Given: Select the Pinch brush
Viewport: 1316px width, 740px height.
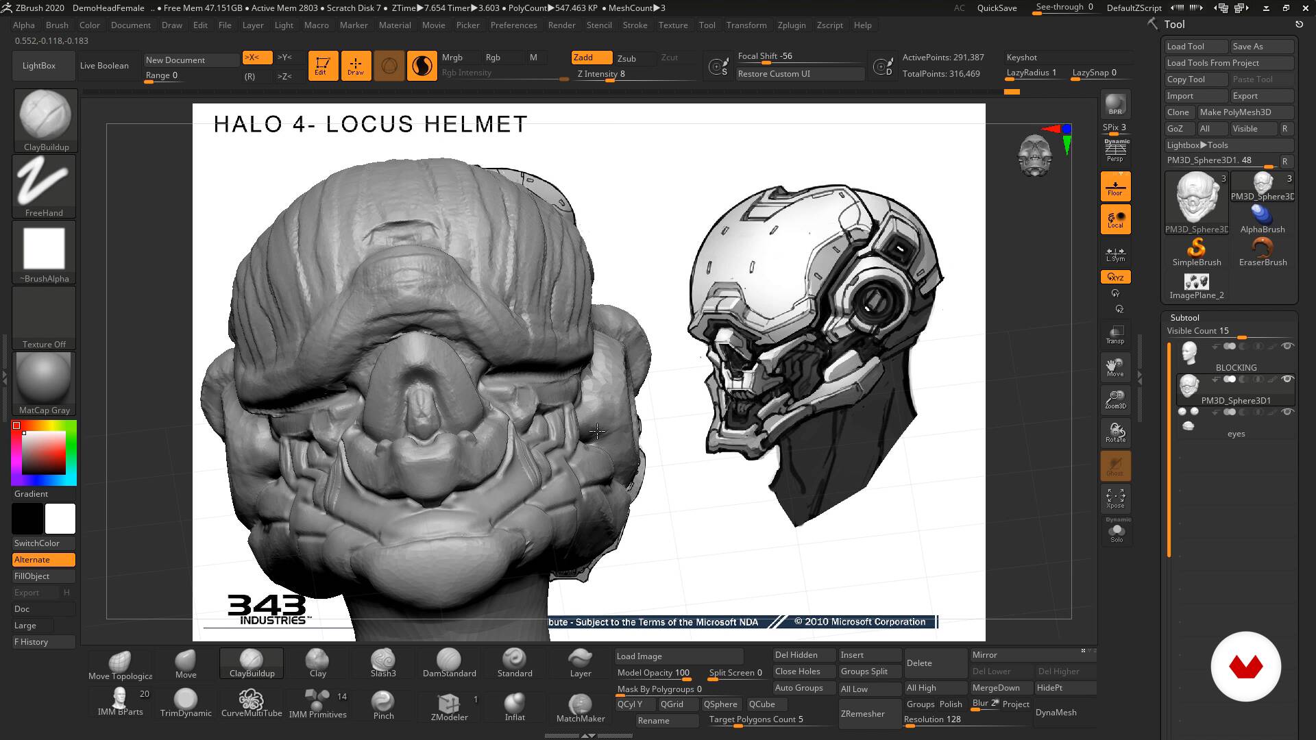Looking at the screenshot, I should point(383,704).
